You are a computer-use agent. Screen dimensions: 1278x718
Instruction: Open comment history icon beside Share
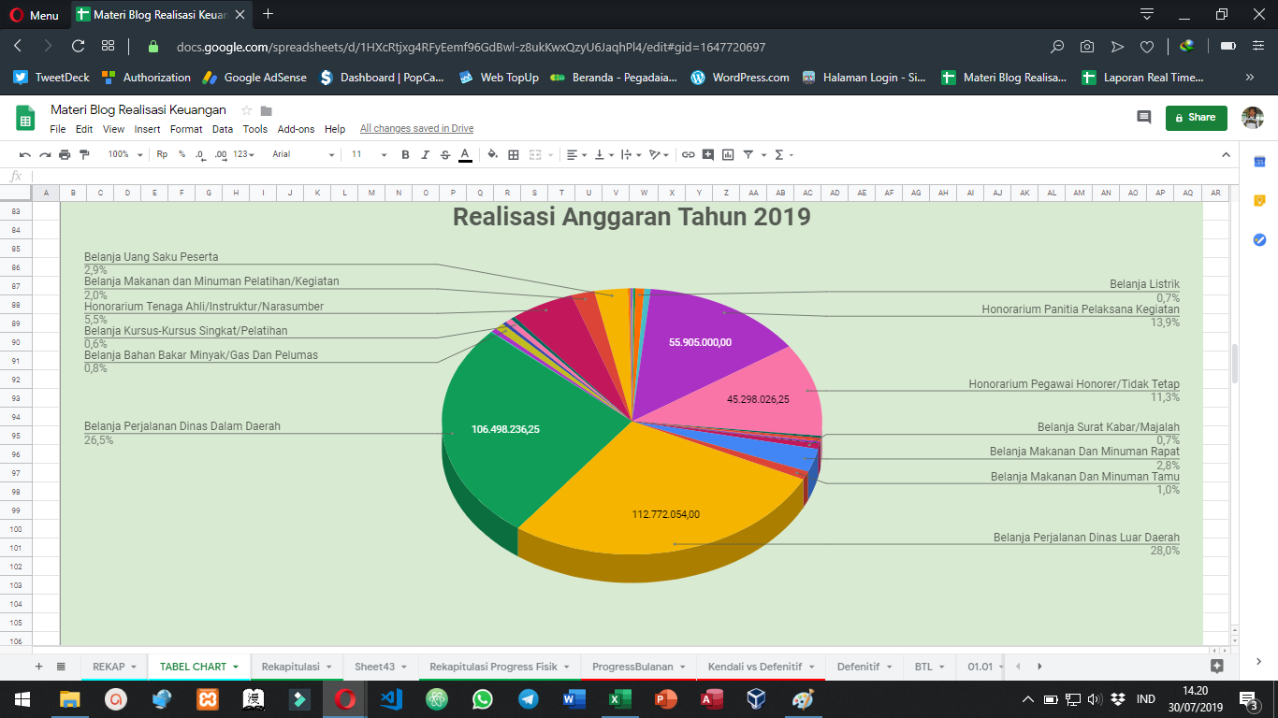(1143, 117)
